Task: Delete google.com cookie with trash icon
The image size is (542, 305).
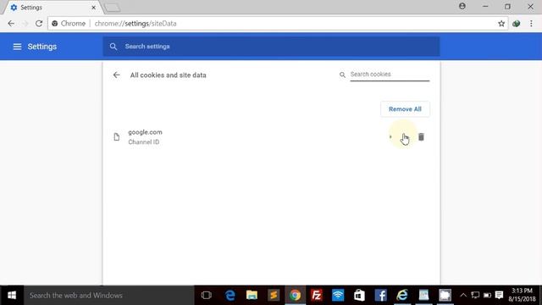Action: point(421,137)
